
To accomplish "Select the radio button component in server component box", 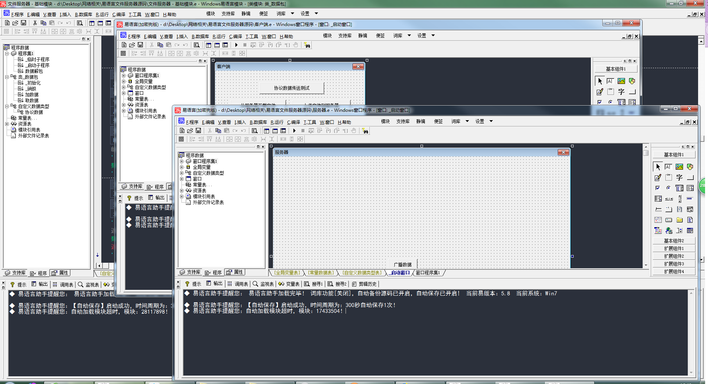I will (x=668, y=188).
